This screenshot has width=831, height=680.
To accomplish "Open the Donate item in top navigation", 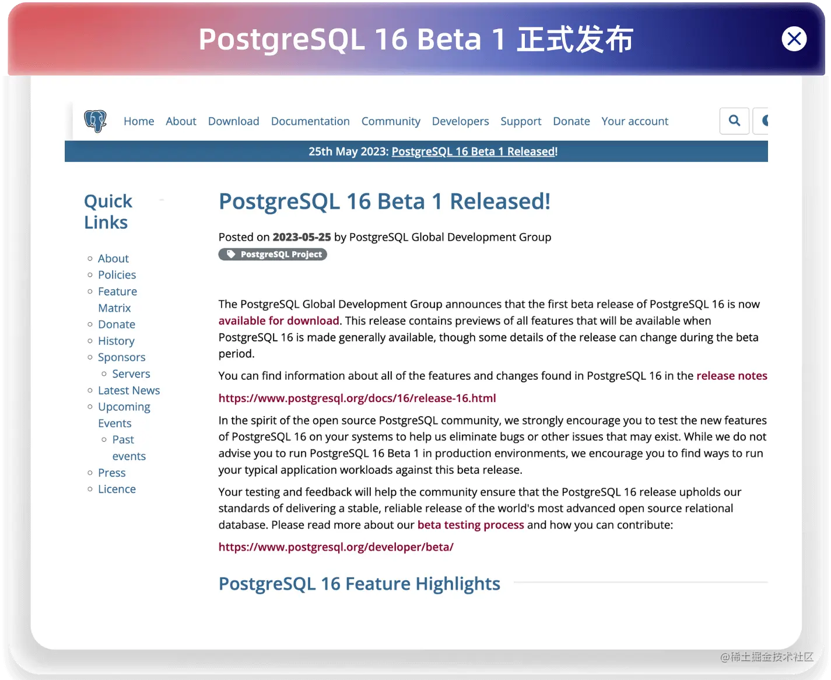I will click(571, 121).
